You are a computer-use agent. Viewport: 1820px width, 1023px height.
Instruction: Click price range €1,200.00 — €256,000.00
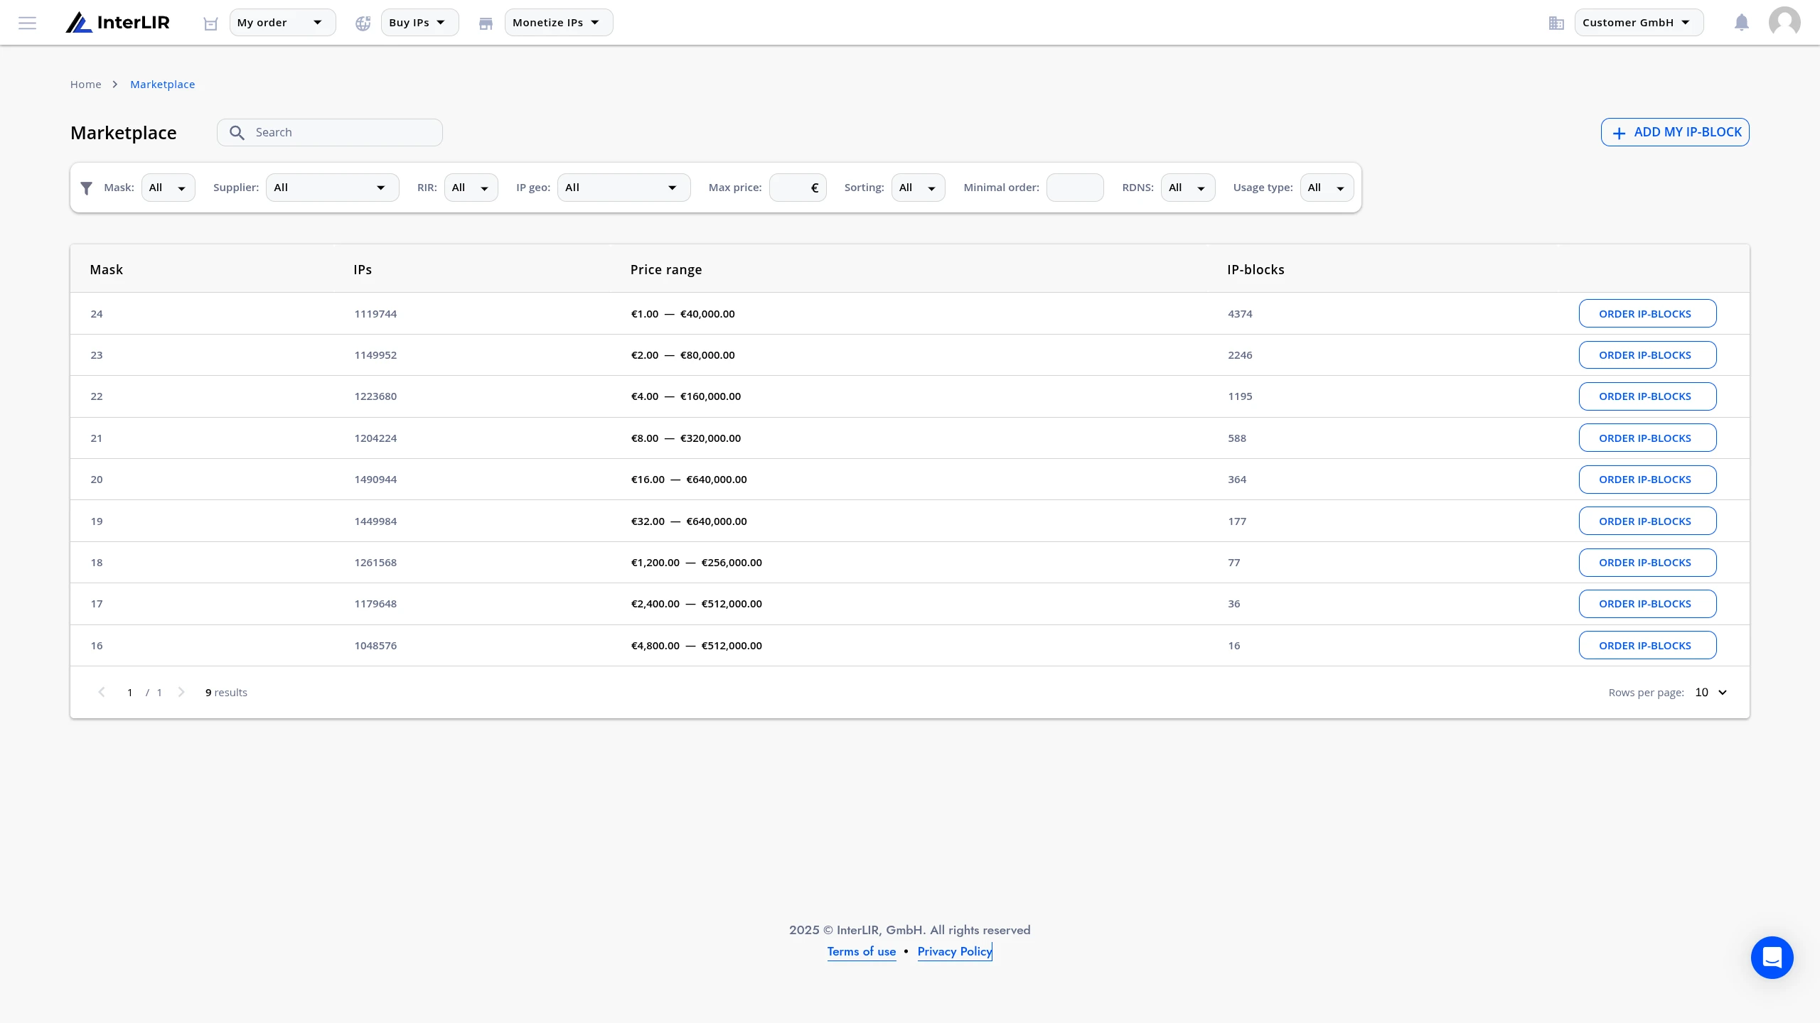[x=696, y=563]
